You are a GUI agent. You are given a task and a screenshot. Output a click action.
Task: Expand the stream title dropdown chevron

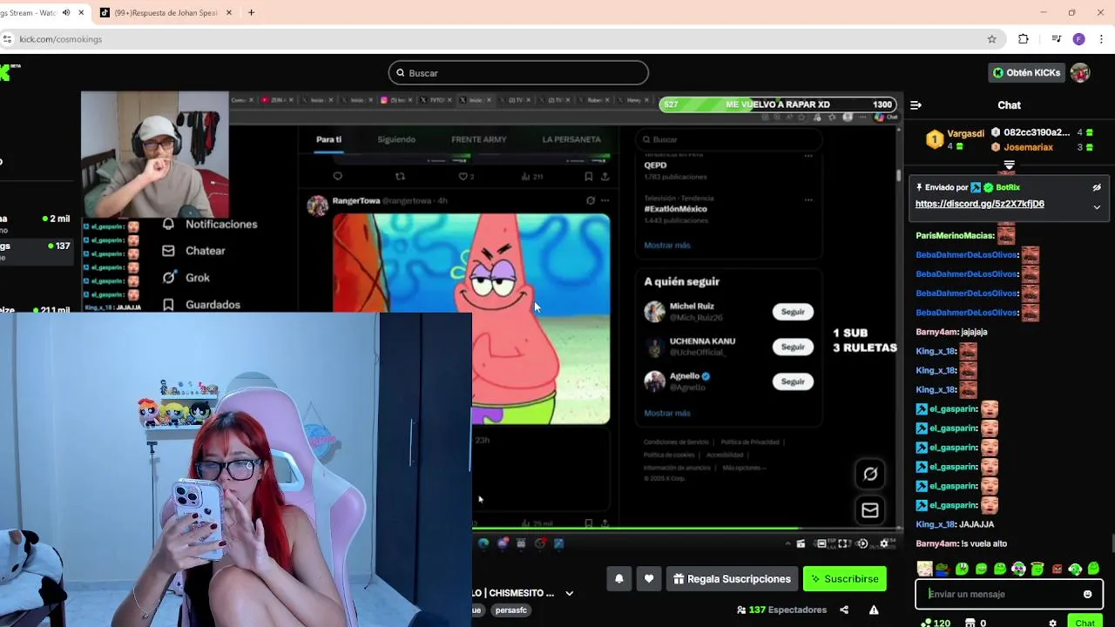(x=569, y=593)
